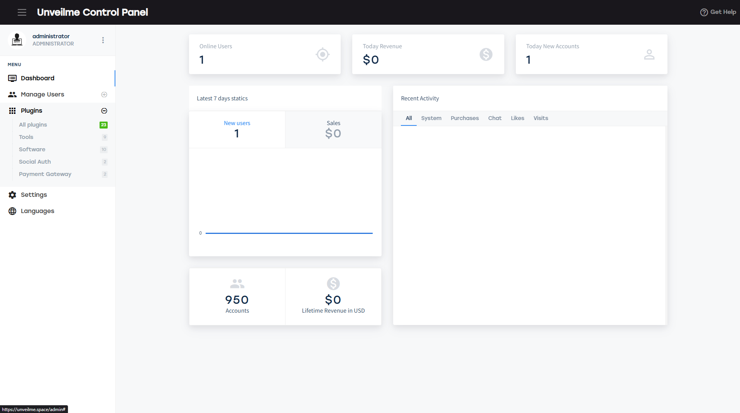Viewport: 740px width, 413px height.
Task: Switch to the Sales statistics tab
Action: [x=333, y=129]
